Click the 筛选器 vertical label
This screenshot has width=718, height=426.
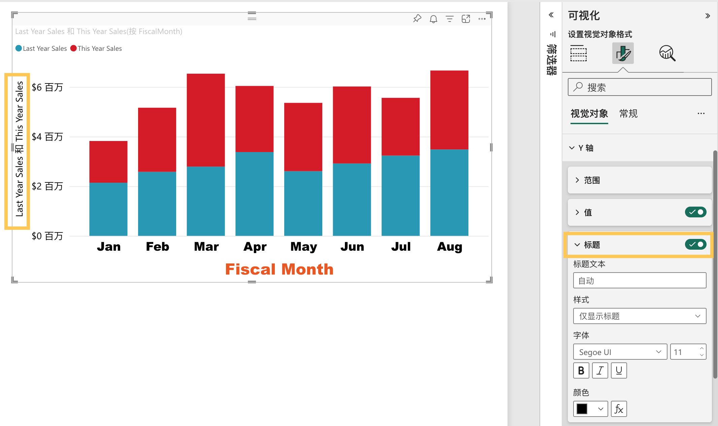point(552,60)
